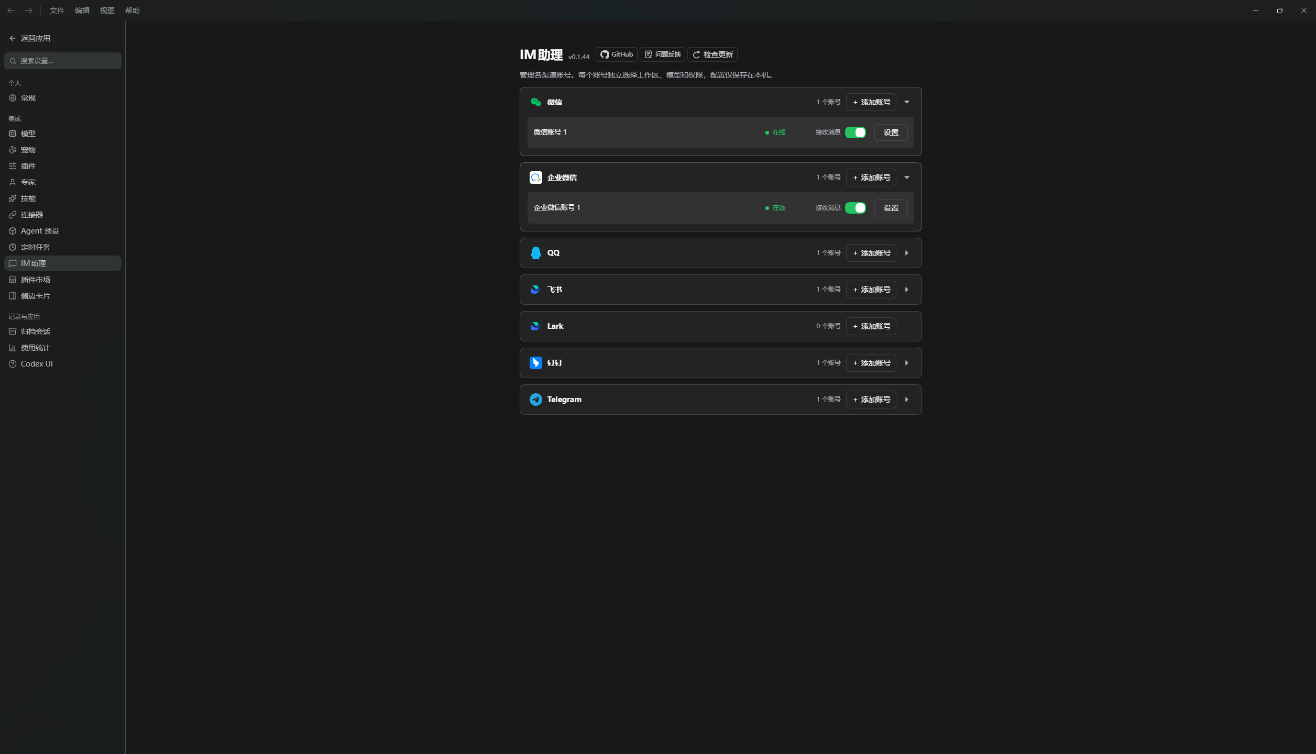Screen dimensions: 1316x754
Task: Collapse the 微信 channel section
Action: point(907,102)
